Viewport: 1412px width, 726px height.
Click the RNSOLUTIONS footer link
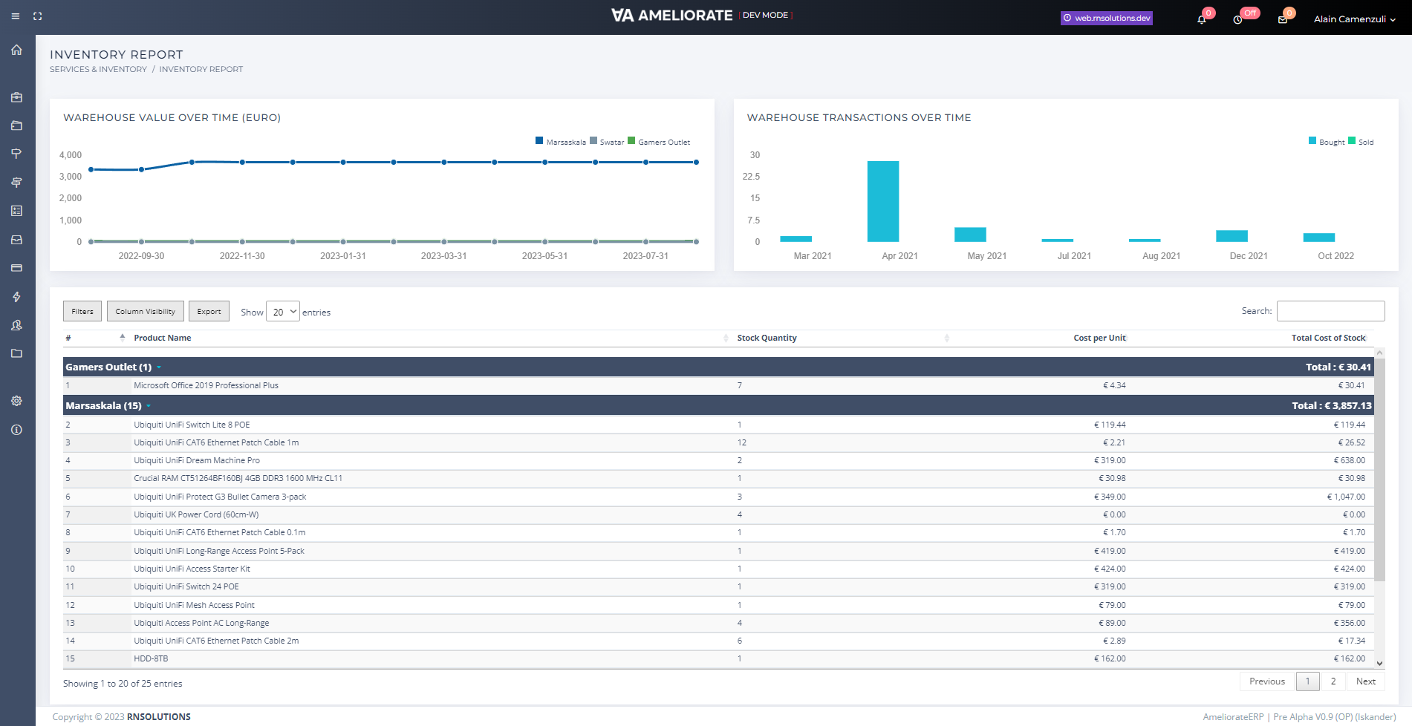tap(159, 717)
